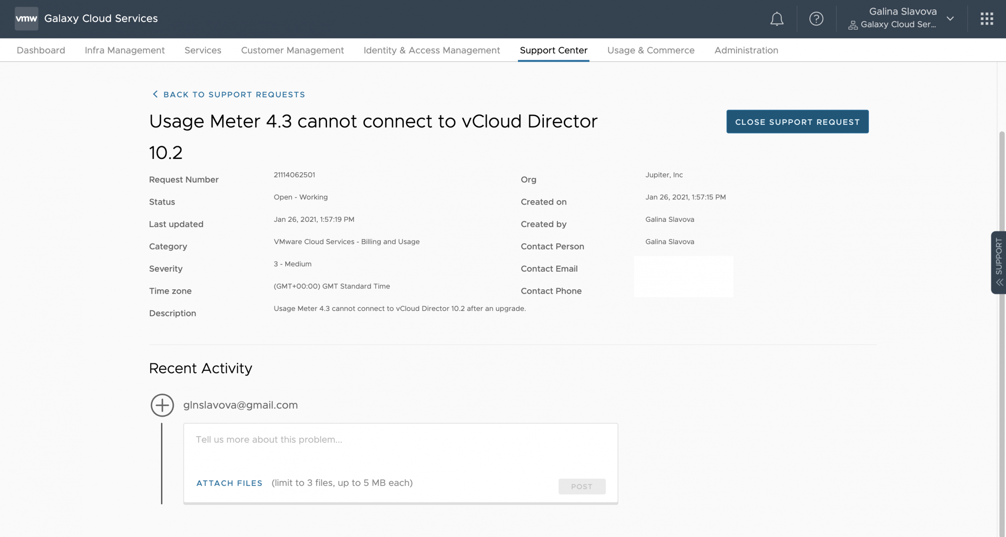Image resolution: width=1006 pixels, height=537 pixels.
Task: Click back arrow icon near Support Requests
Action: 155,94
